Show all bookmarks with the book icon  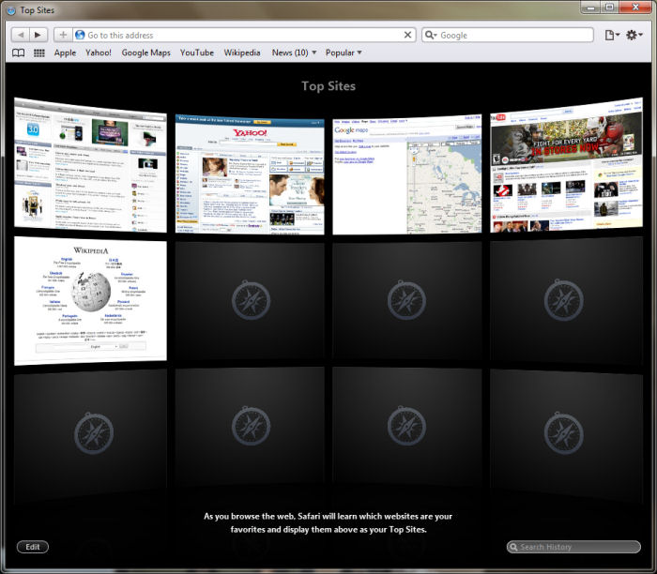18,53
